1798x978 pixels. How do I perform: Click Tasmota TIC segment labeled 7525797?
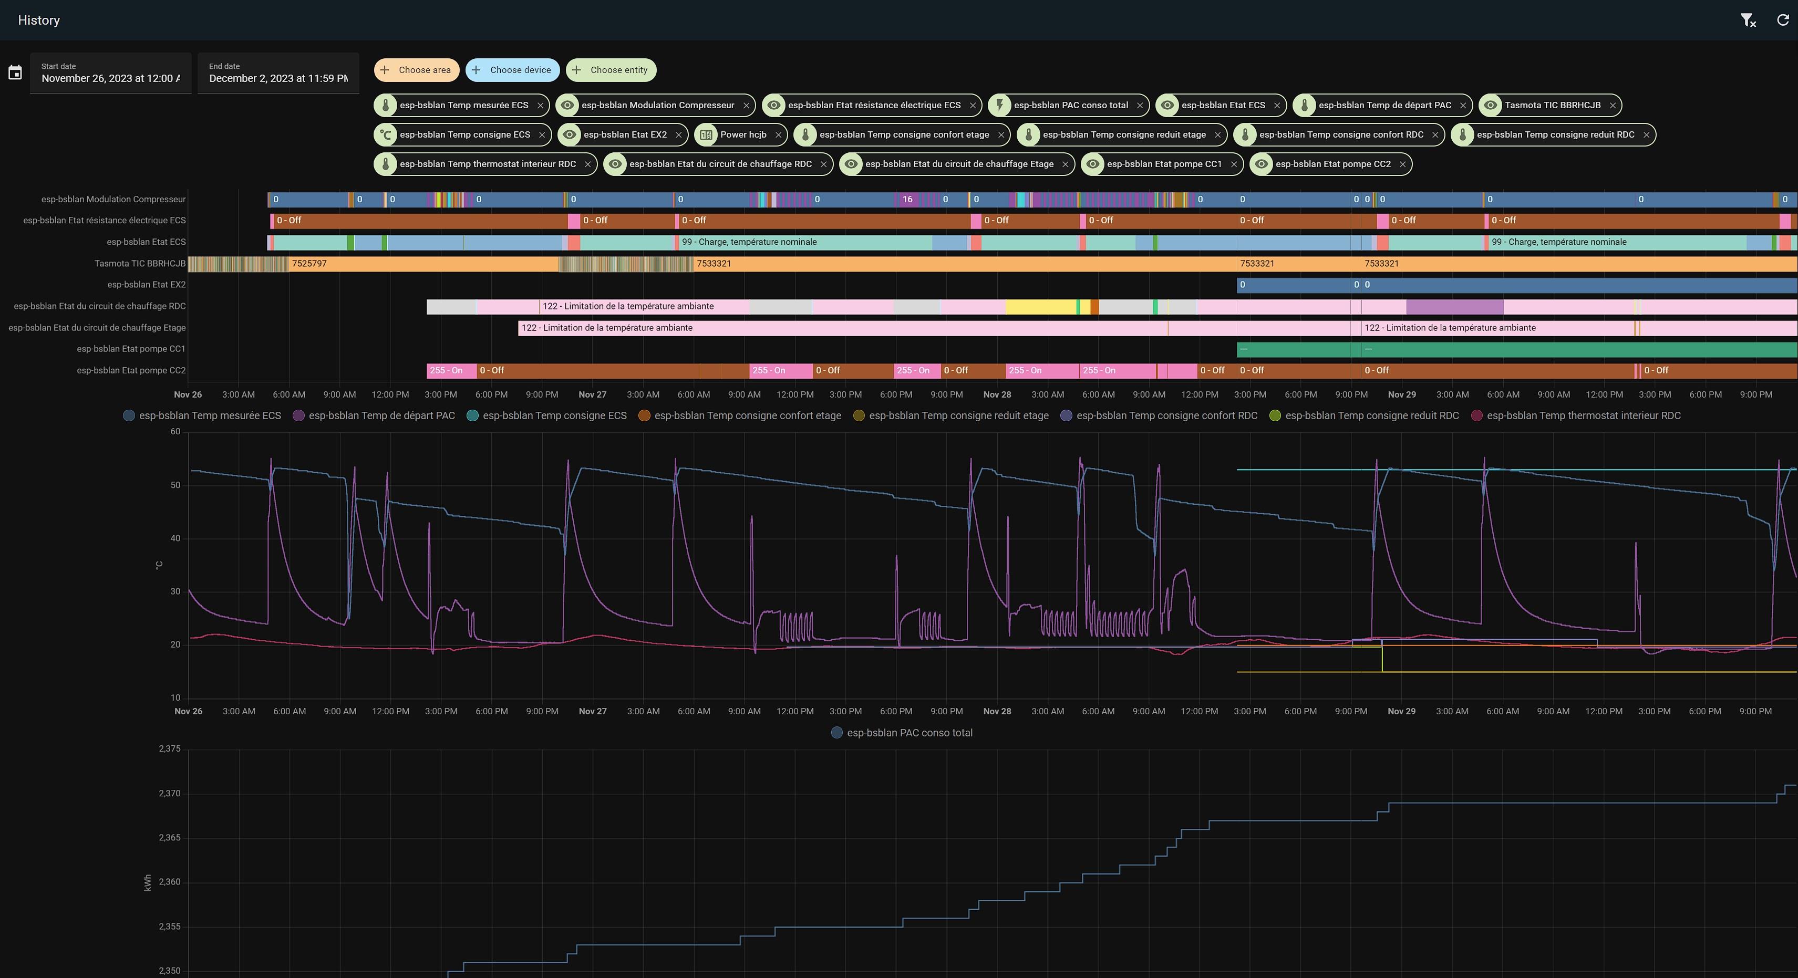click(423, 264)
